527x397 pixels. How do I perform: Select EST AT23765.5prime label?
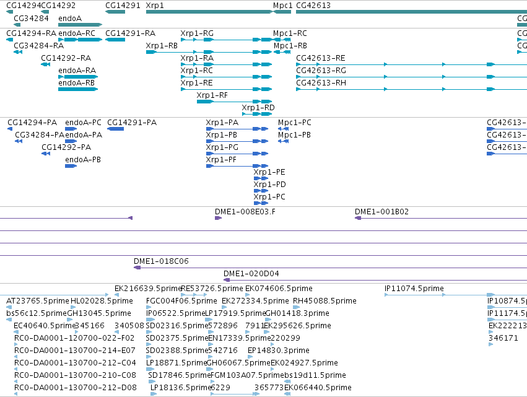pos(37,301)
